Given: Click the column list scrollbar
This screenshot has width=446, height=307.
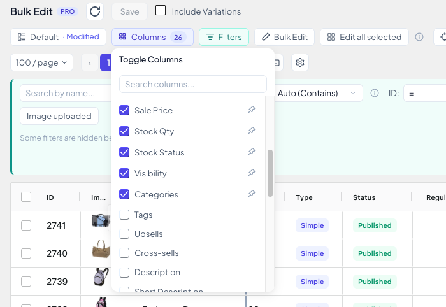Looking at the screenshot, I should [270, 173].
